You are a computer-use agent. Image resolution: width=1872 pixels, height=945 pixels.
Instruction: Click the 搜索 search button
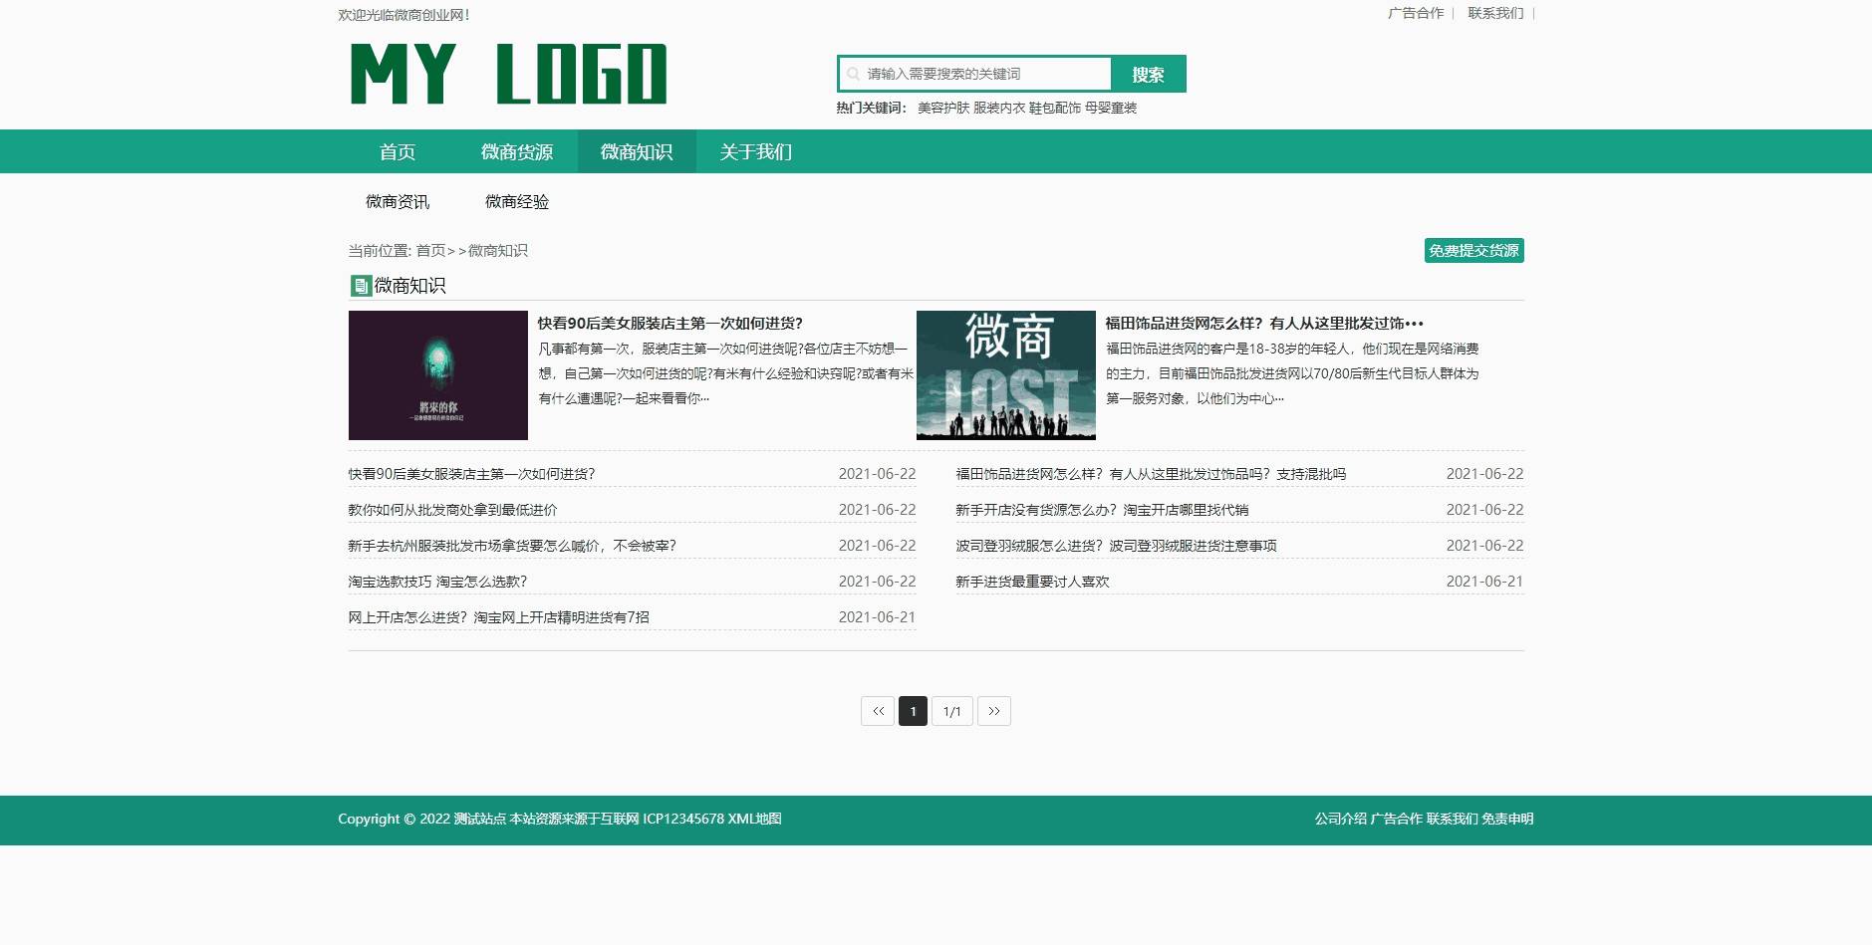tap(1148, 73)
